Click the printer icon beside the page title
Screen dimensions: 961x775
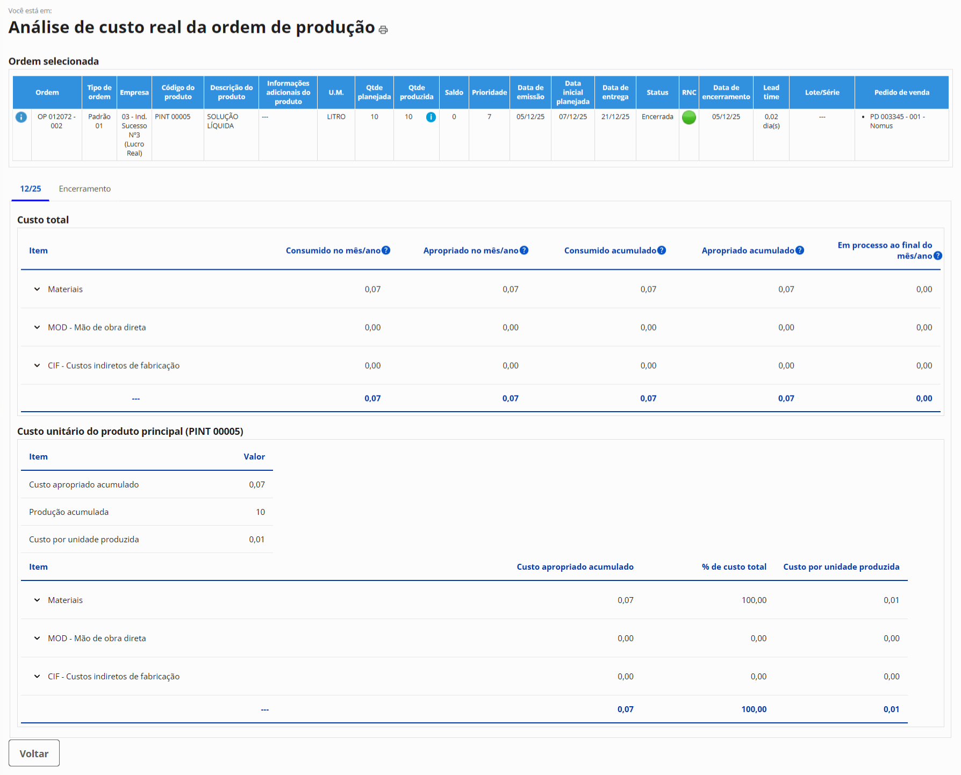(x=383, y=30)
